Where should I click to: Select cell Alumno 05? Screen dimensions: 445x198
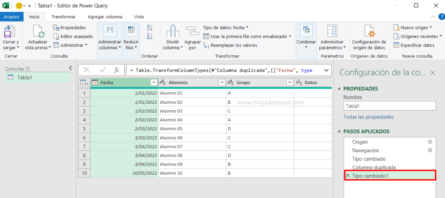(192, 128)
